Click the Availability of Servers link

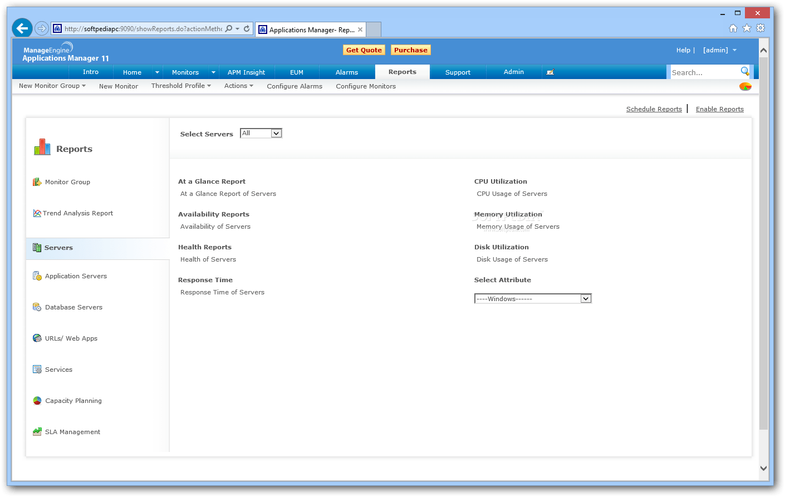point(215,227)
